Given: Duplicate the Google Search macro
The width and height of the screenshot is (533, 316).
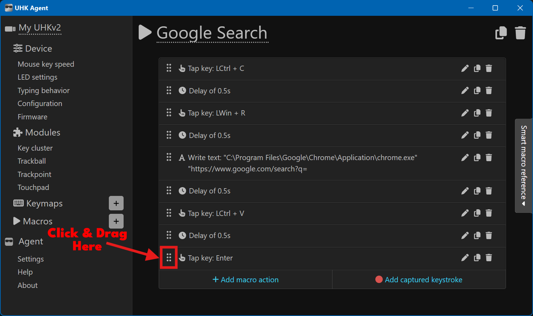Looking at the screenshot, I should click(x=501, y=33).
